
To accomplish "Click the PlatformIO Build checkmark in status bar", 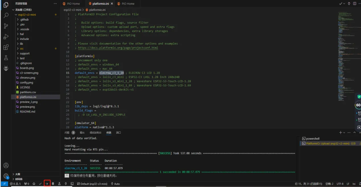I will pyautogui.click(x=40, y=184).
